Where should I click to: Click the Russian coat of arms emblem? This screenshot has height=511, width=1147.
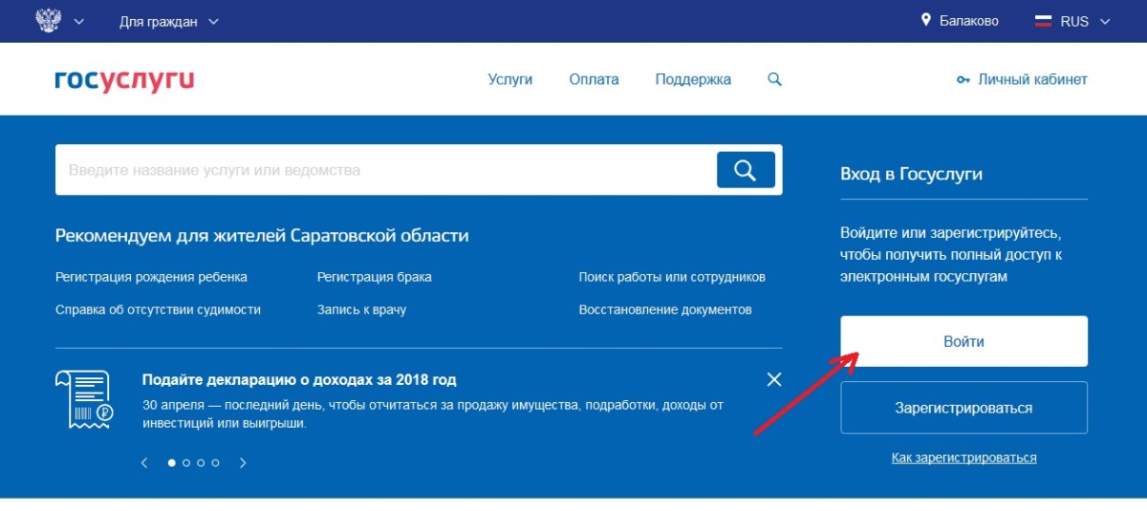pyautogui.click(x=48, y=20)
